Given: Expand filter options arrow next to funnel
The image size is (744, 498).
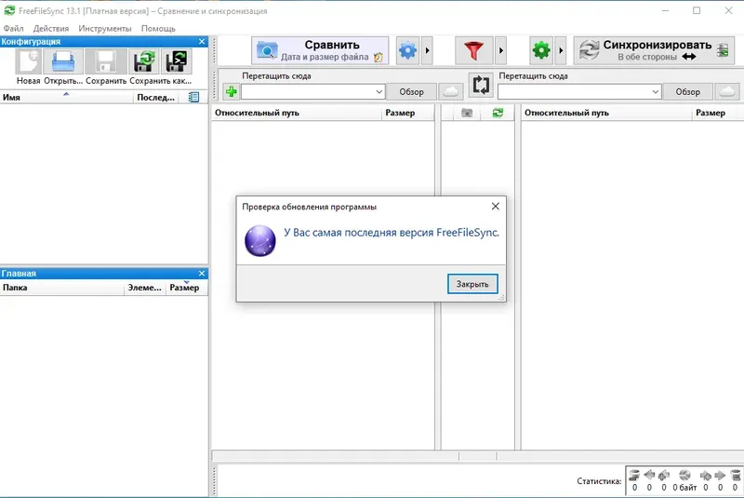Looking at the screenshot, I should tap(500, 50).
